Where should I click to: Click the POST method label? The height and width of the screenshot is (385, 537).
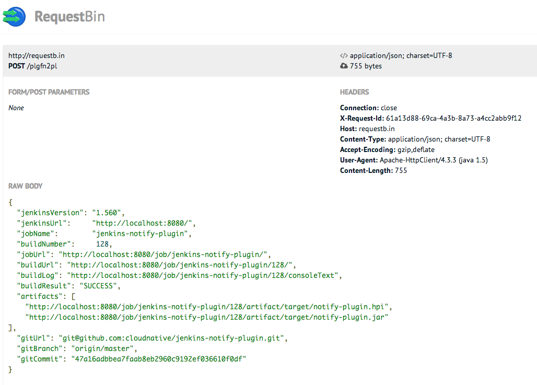click(x=16, y=66)
